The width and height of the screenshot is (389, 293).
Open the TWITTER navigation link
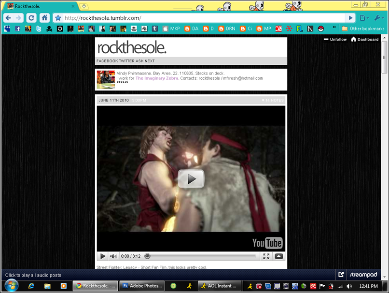(x=126, y=61)
